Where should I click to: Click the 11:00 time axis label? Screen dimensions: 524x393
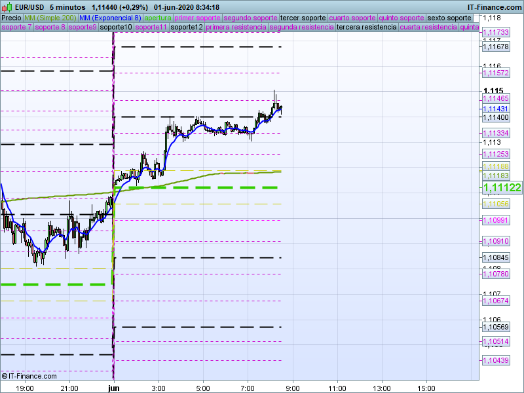point(337,388)
